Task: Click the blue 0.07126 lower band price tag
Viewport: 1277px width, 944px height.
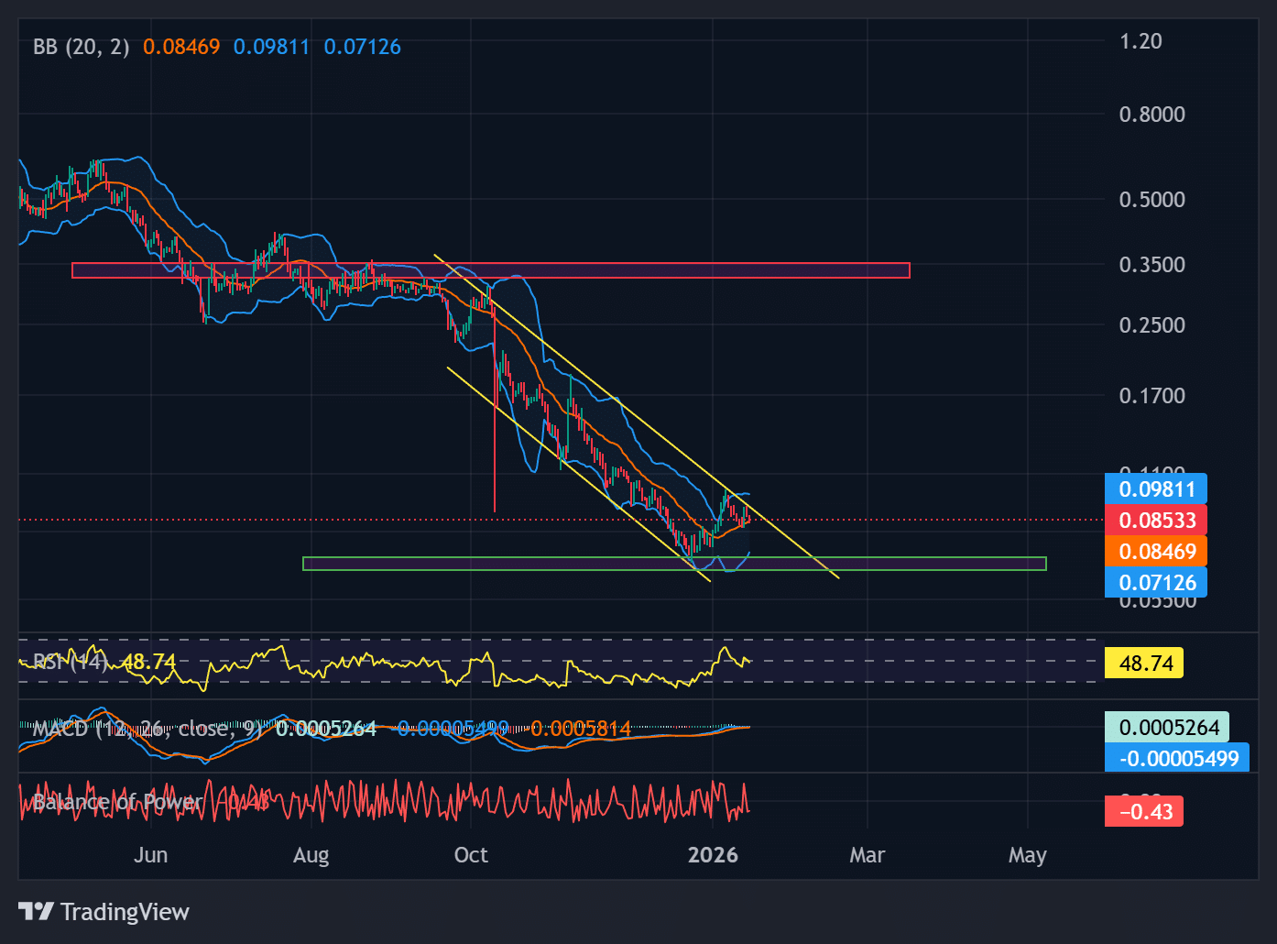Action: point(1156,582)
